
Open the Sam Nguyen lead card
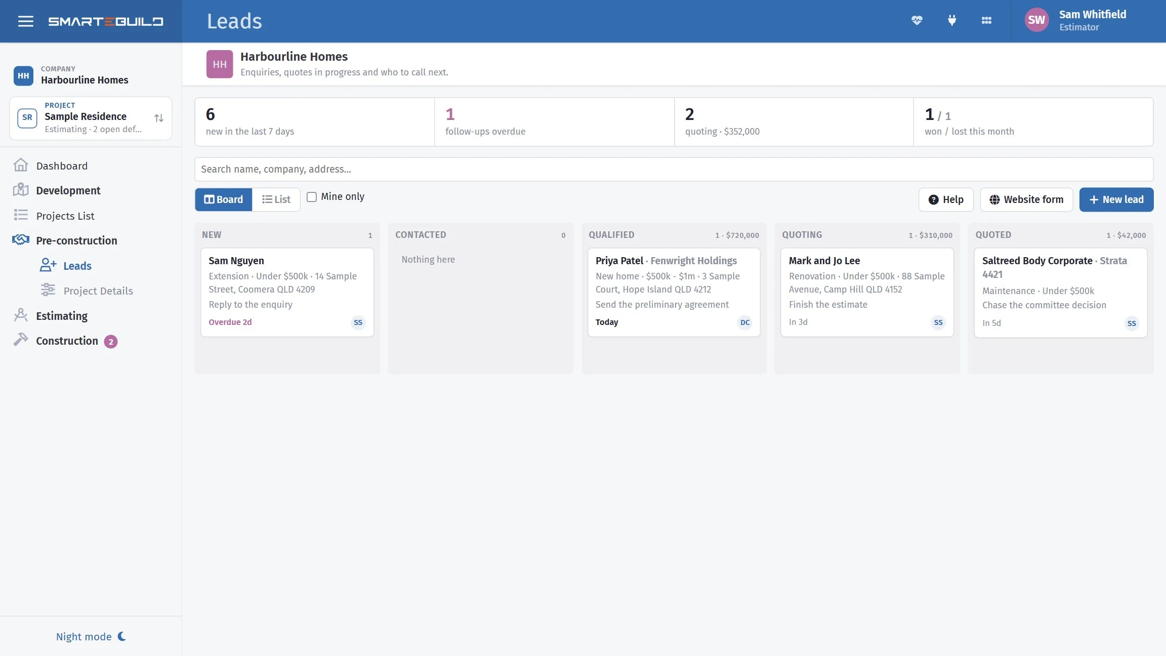coord(287,292)
